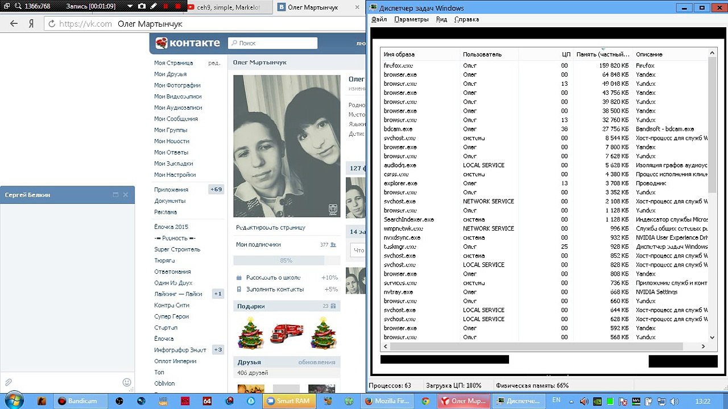Open Мои Сообщения in VK sidebar
The height and width of the screenshot is (409, 728).
pos(176,119)
